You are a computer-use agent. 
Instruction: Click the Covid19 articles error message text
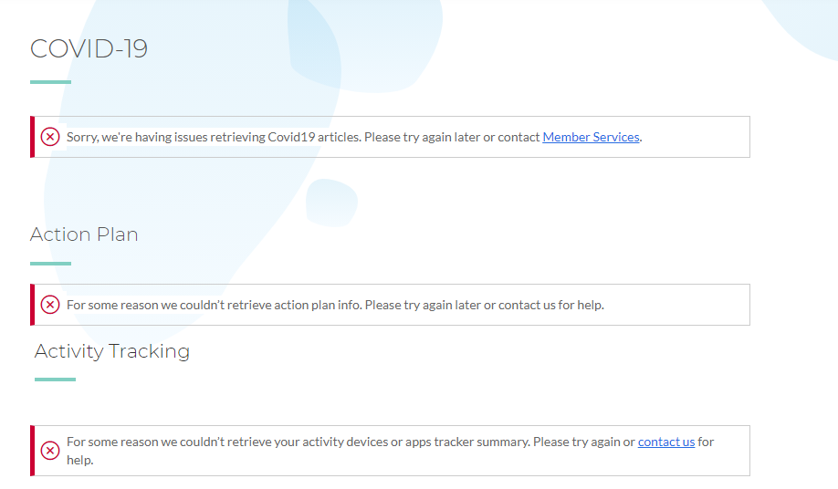(x=301, y=137)
